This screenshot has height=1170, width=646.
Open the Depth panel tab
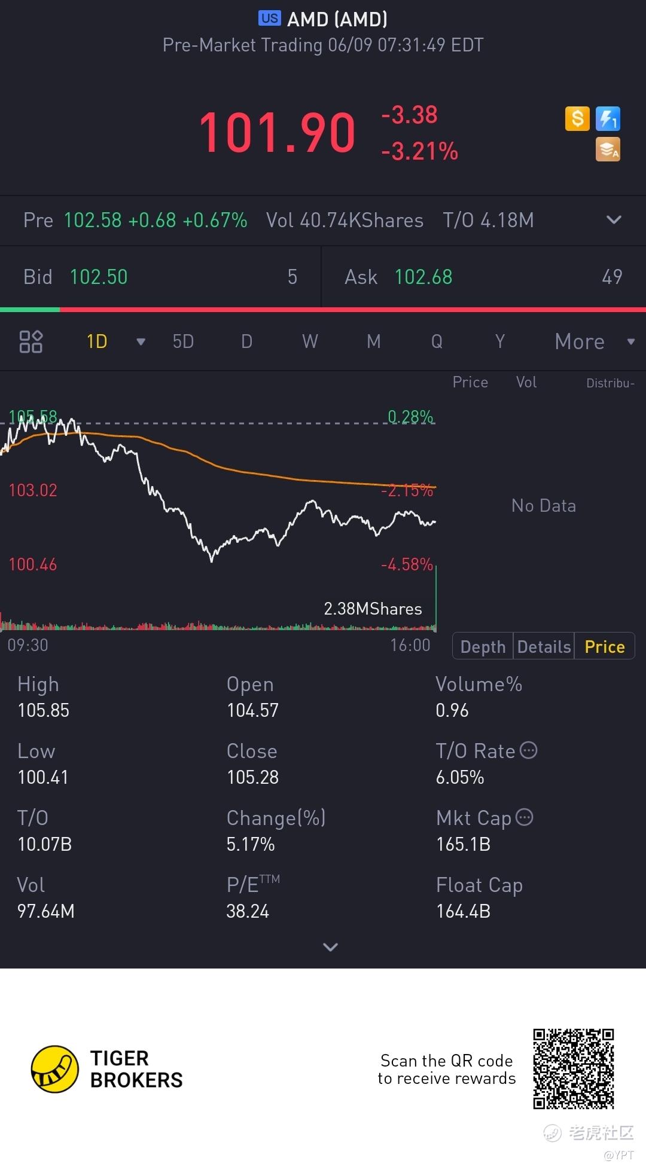point(483,647)
